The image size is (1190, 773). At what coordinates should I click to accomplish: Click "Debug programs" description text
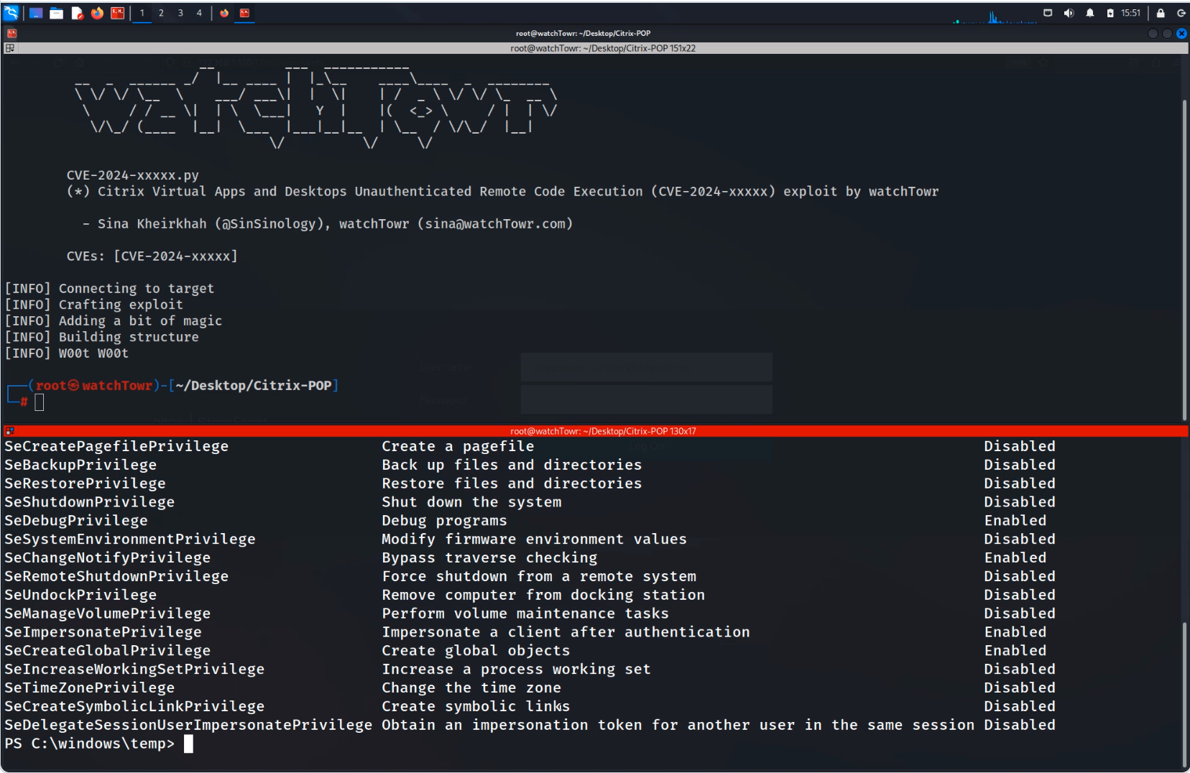444,520
